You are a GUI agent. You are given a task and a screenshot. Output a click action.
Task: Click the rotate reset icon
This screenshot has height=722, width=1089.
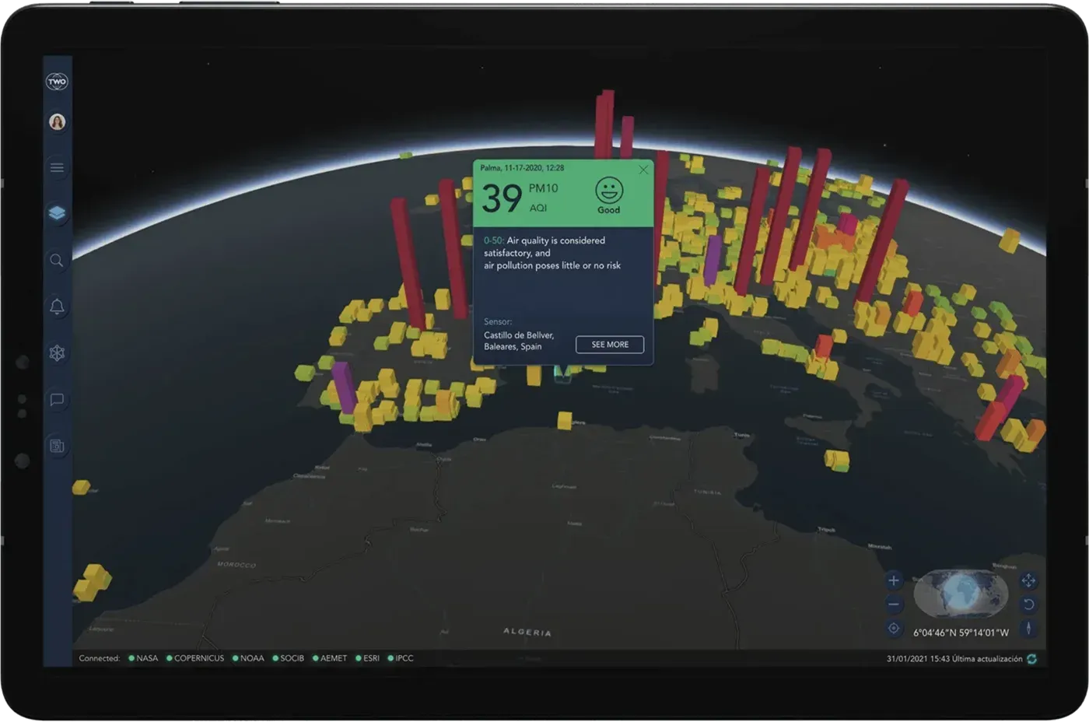tap(1028, 605)
